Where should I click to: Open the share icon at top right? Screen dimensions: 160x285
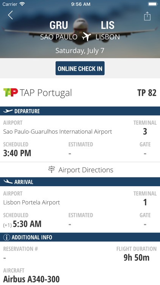147,16
